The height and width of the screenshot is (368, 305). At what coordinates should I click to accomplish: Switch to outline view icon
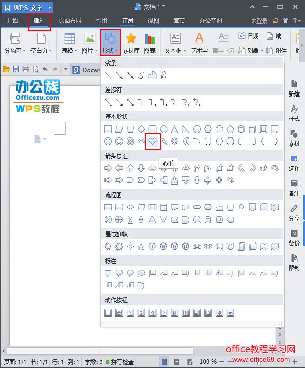pyautogui.click(x=177, y=362)
